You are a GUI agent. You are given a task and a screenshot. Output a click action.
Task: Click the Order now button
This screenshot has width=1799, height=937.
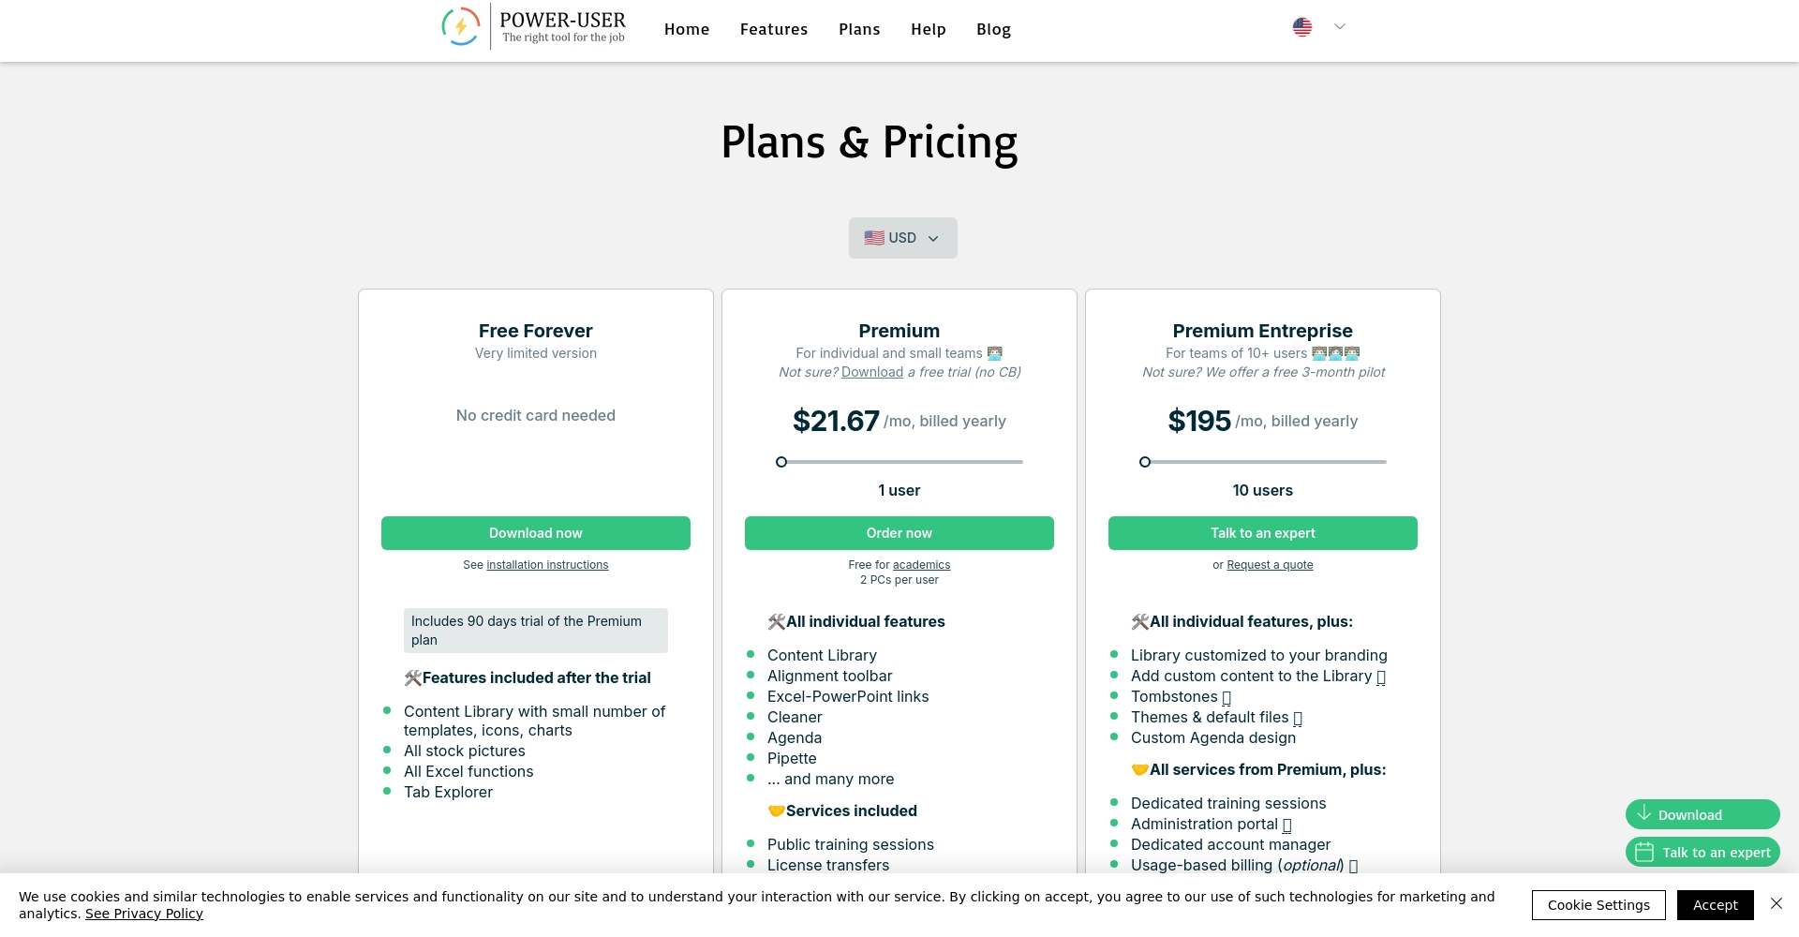point(899,533)
